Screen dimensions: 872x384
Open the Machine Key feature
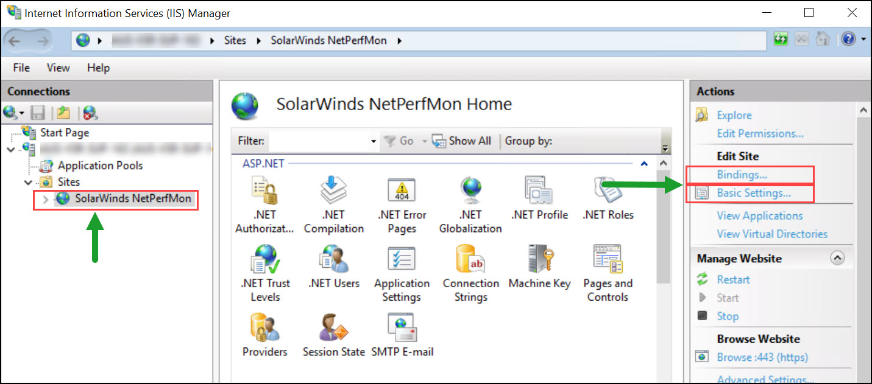[539, 260]
